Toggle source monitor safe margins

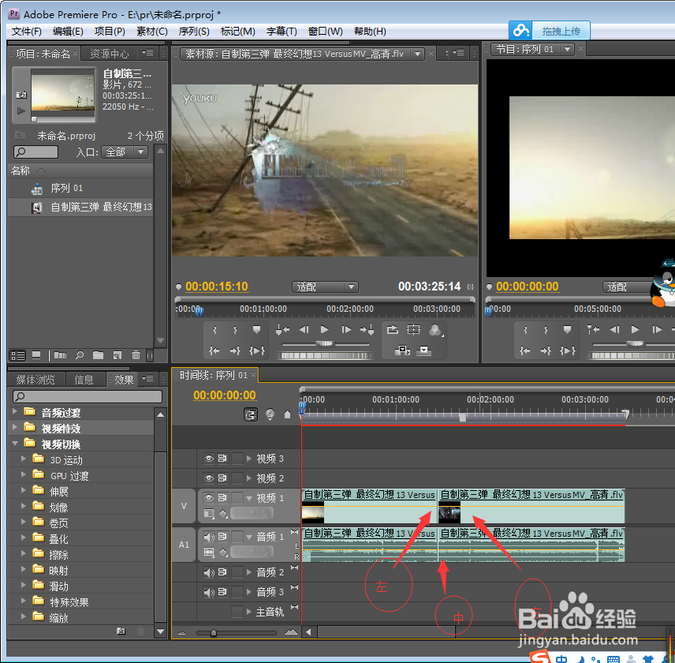[413, 330]
